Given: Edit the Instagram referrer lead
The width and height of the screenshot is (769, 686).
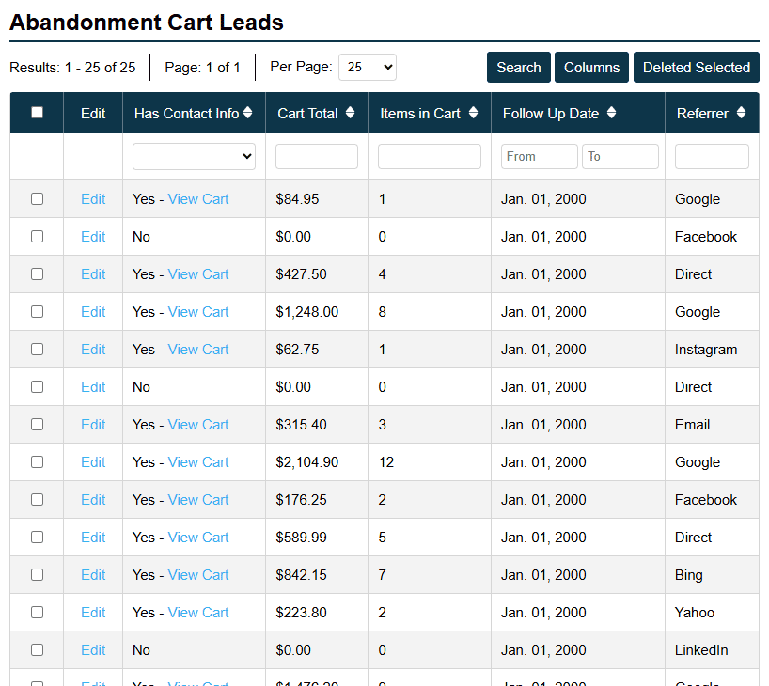Looking at the screenshot, I should pyautogui.click(x=93, y=350).
